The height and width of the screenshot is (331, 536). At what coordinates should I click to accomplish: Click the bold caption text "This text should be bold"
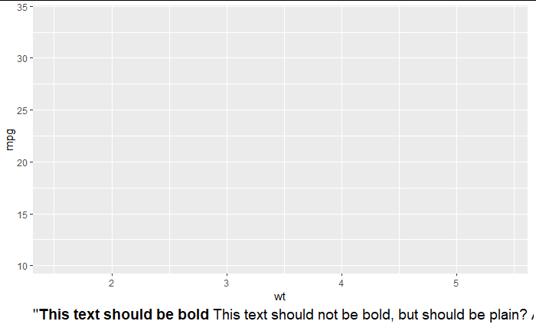pyautogui.click(x=124, y=315)
